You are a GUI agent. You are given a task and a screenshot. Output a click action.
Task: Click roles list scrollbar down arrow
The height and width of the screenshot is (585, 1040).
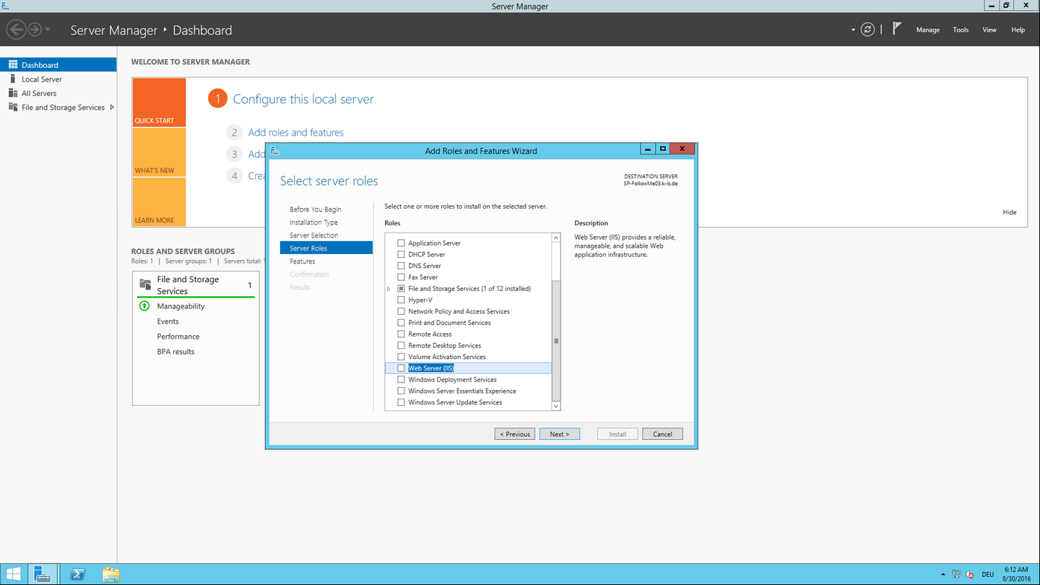(x=556, y=406)
